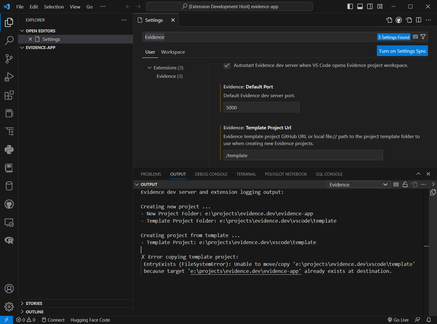Switch to the Workspace settings tab
Viewport: 437px width, 324px height.
tap(173, 52)
